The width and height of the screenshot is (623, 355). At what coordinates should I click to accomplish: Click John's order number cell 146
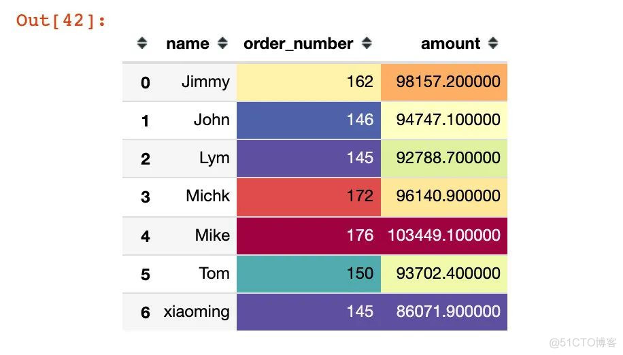[309, 120]
